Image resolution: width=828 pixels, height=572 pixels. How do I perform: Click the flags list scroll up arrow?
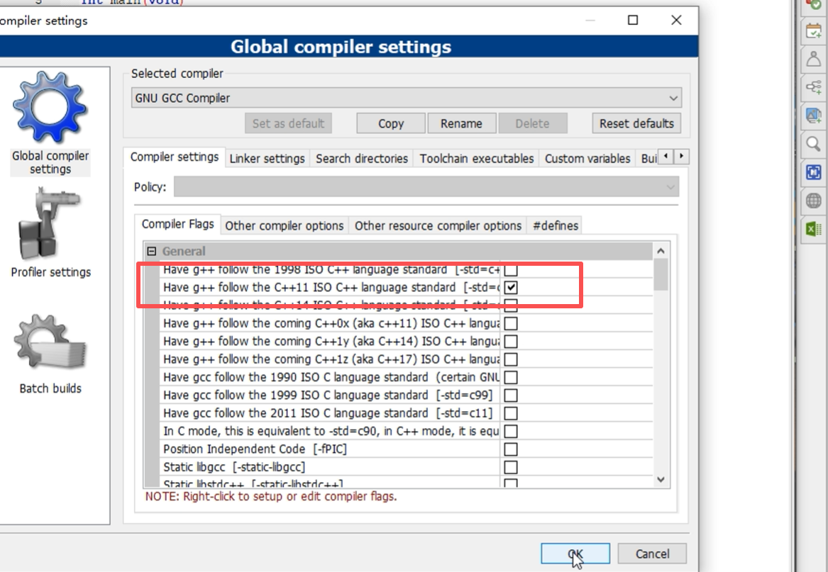tap(661, 251)
